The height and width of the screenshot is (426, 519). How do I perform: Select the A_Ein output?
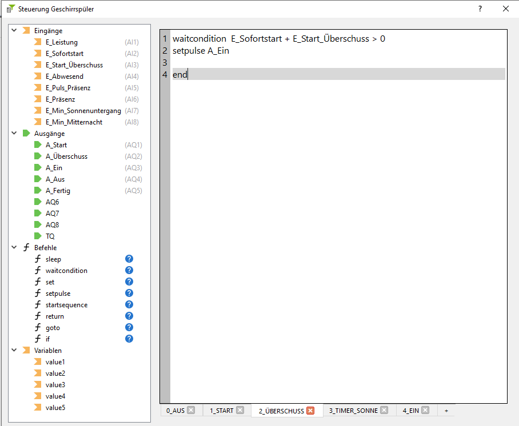[54, 168]
